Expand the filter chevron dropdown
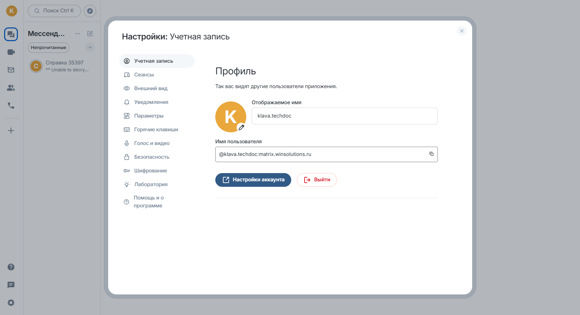This screenshot has height=315, width=580. (x=90, y=47)
